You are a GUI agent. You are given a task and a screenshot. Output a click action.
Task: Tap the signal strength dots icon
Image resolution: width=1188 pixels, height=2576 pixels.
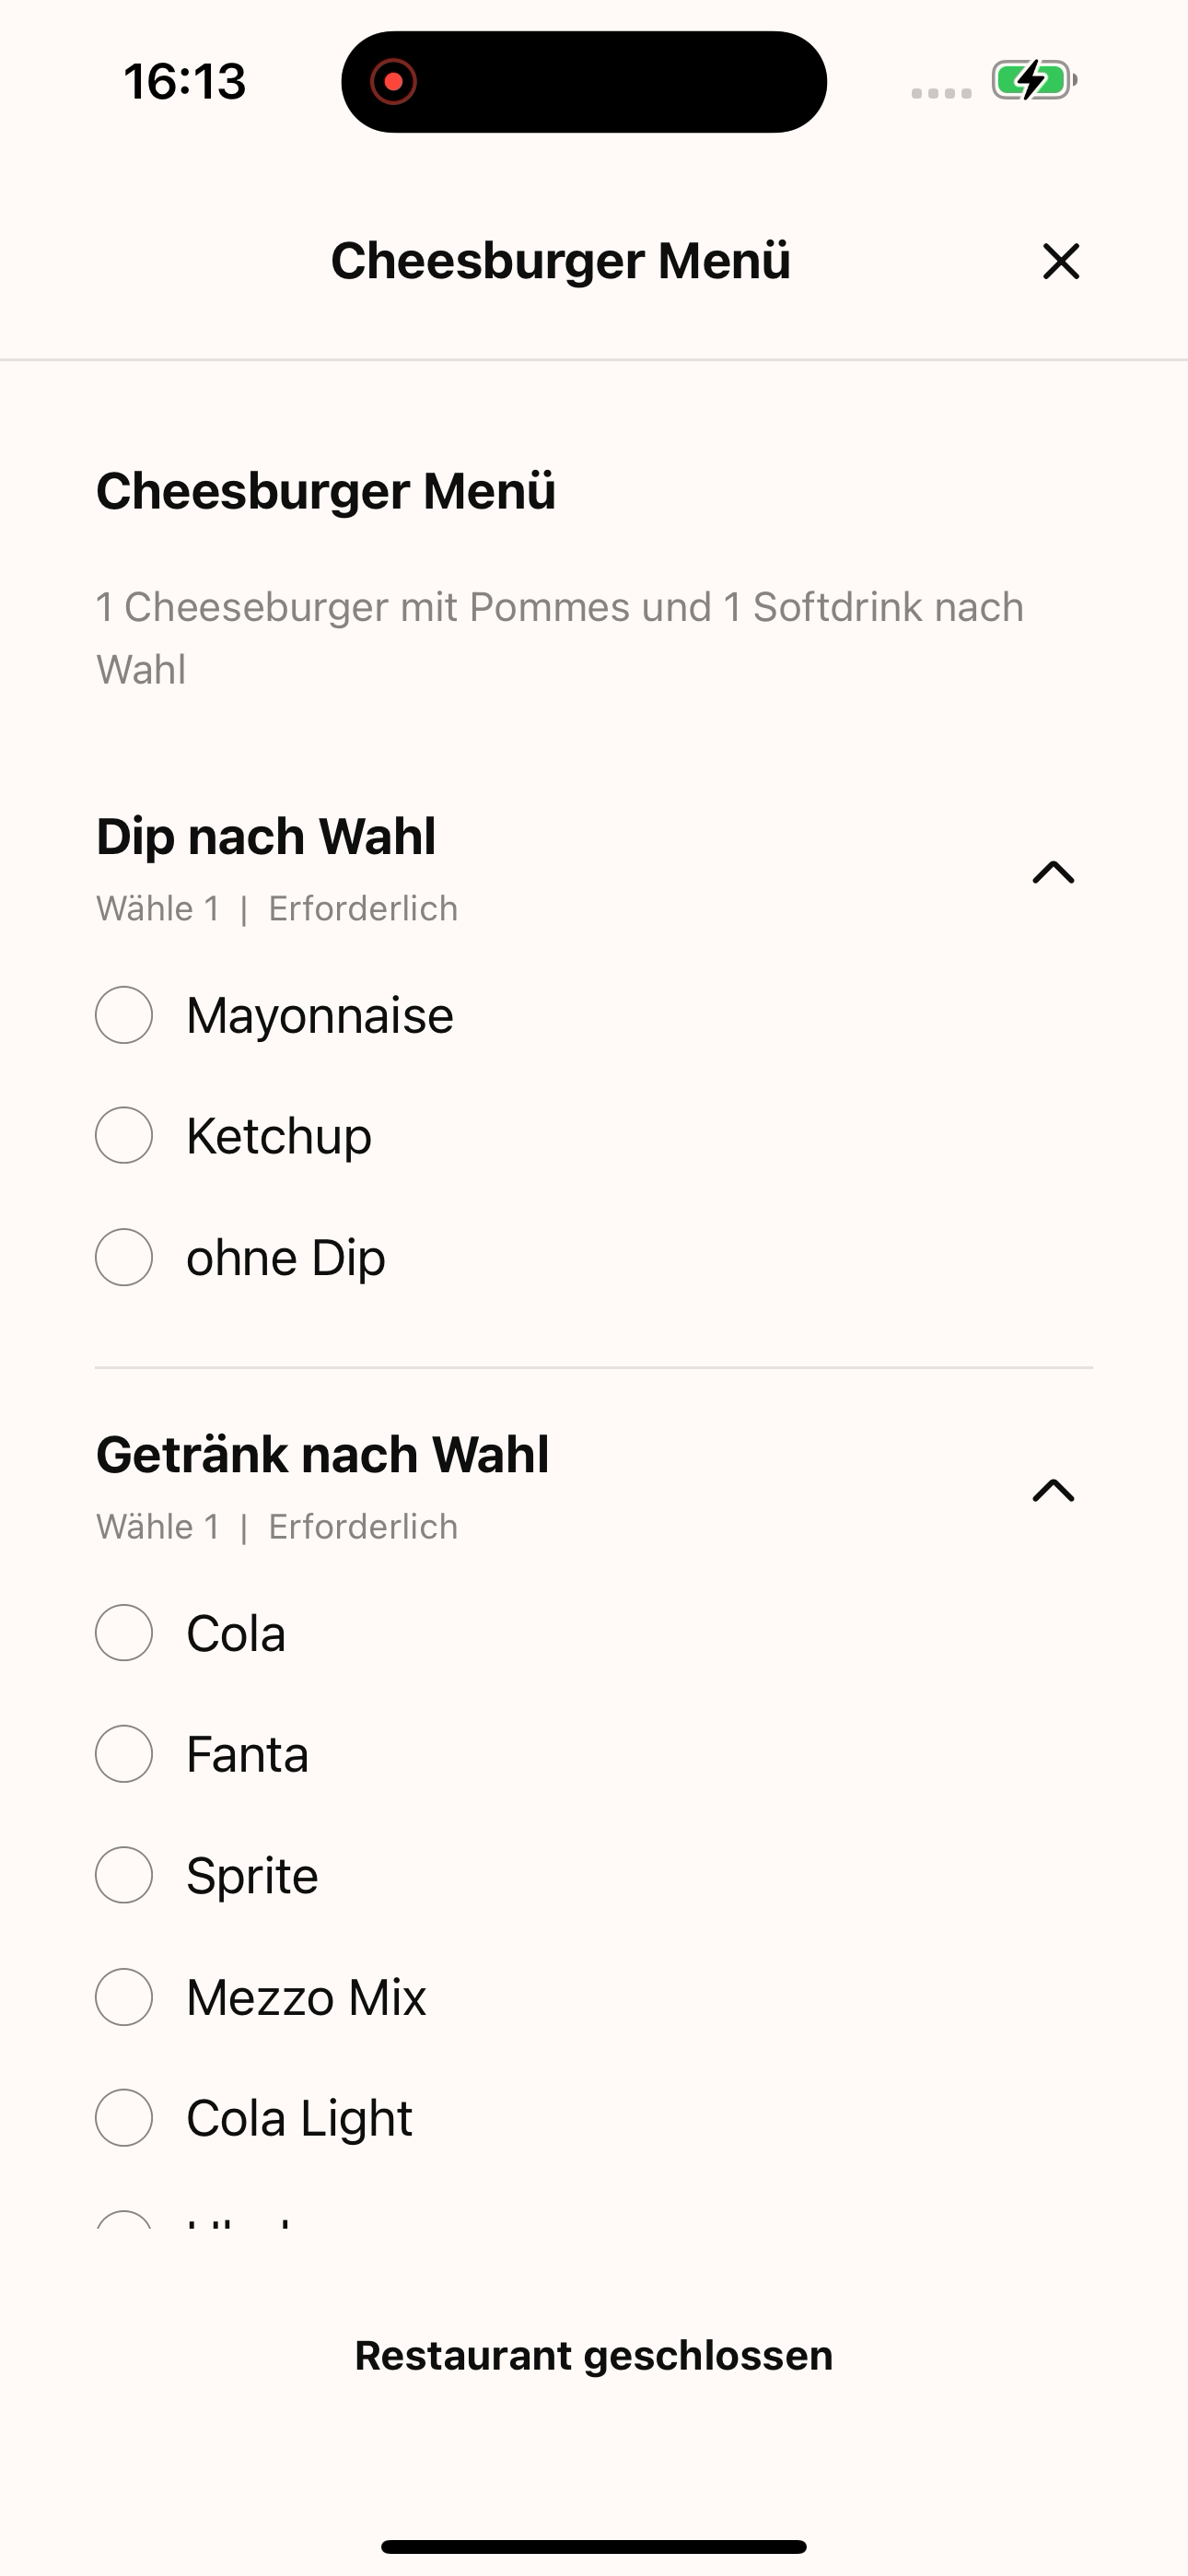click(x=941, y=93)
